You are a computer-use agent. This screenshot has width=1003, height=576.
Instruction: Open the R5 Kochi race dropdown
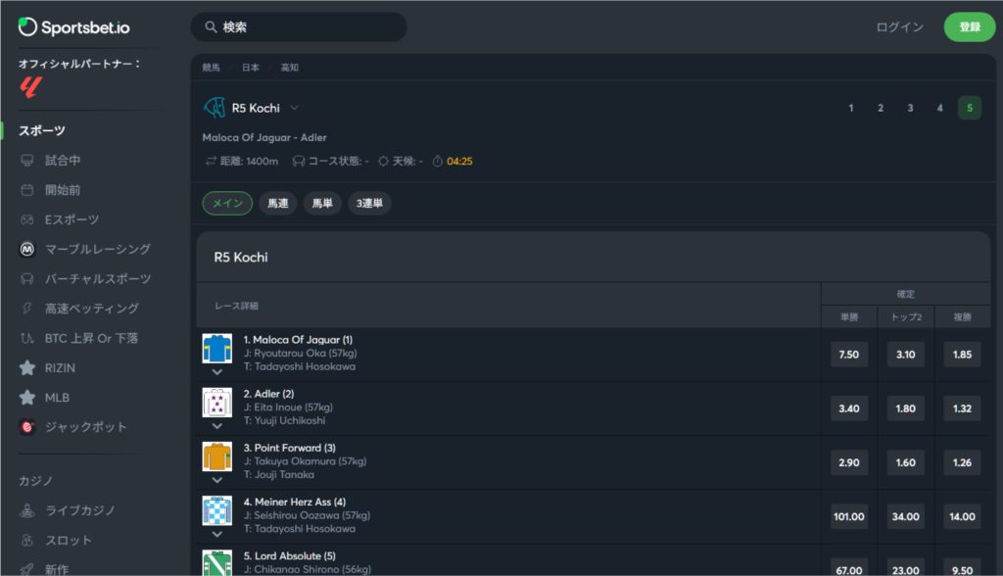(x=294, y=108)
